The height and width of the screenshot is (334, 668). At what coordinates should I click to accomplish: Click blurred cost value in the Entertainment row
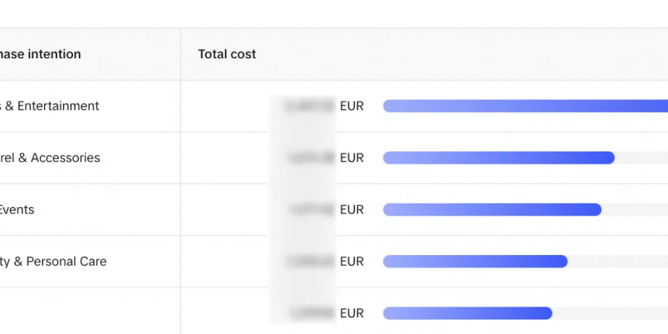[310, 106]
